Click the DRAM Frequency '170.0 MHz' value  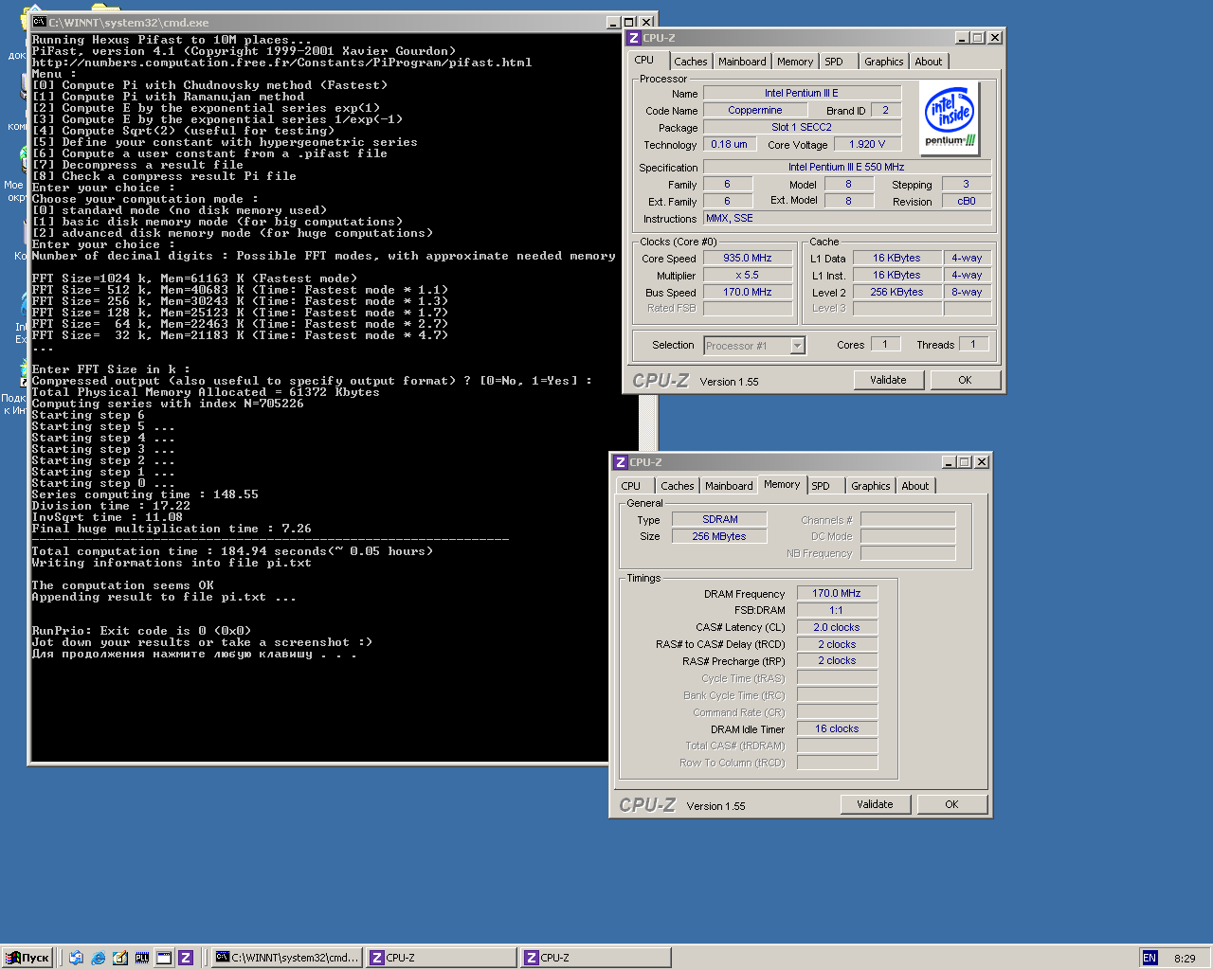(837, 593)
